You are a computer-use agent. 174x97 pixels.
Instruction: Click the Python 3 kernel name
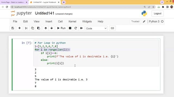(154, 22)
